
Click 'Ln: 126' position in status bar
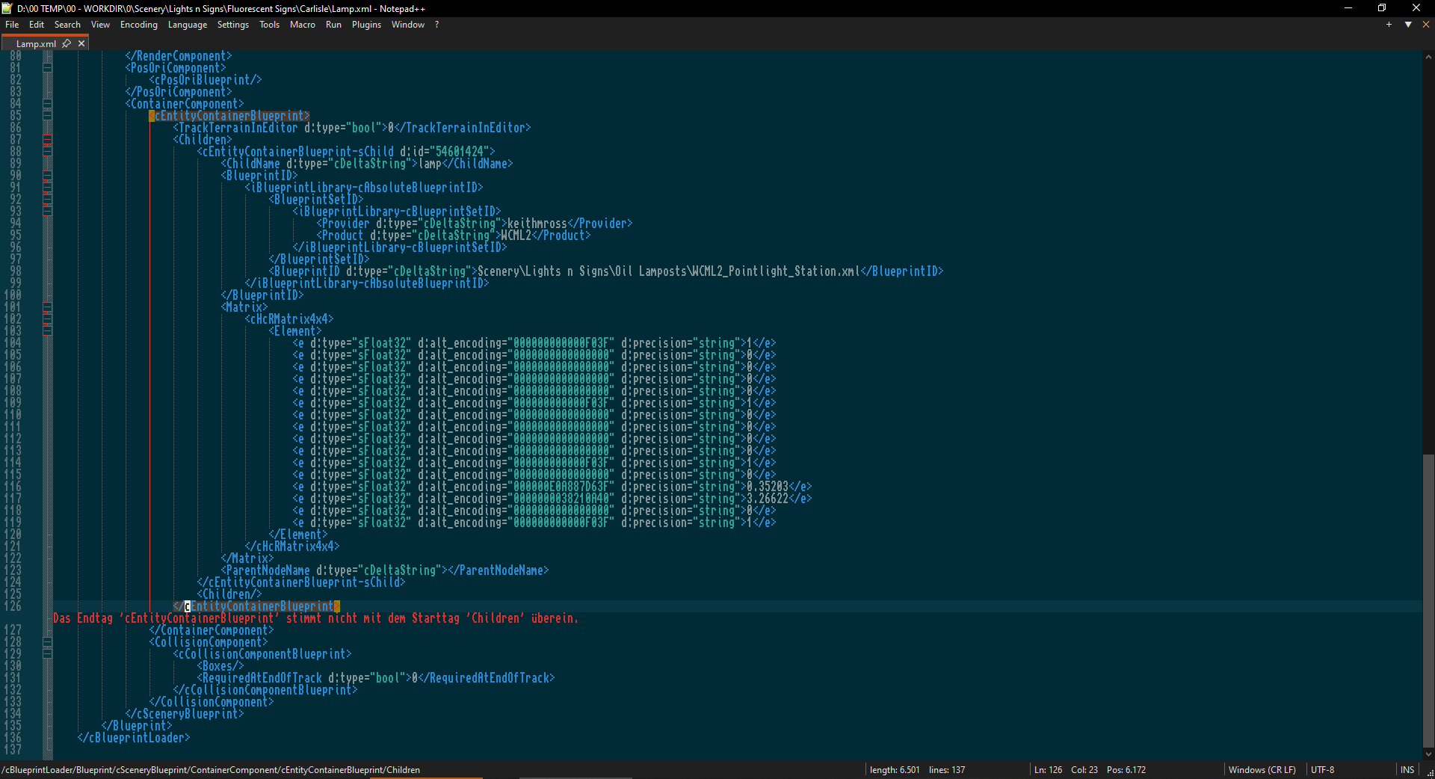[x=1048, y=770]
